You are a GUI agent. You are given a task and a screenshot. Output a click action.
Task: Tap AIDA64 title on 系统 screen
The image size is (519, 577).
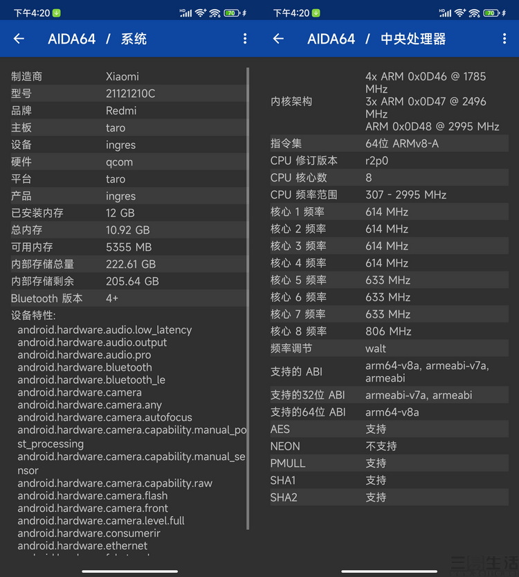[72, 39]
